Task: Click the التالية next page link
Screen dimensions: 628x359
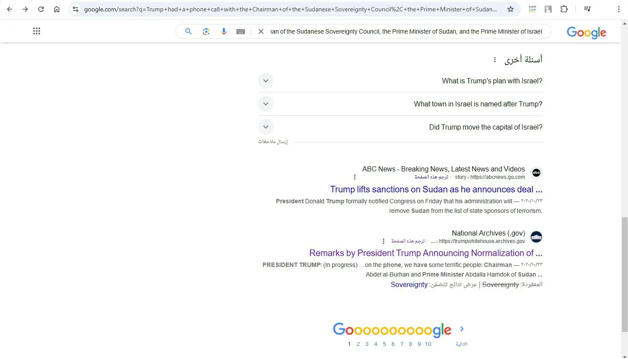Action: [462, 344]
